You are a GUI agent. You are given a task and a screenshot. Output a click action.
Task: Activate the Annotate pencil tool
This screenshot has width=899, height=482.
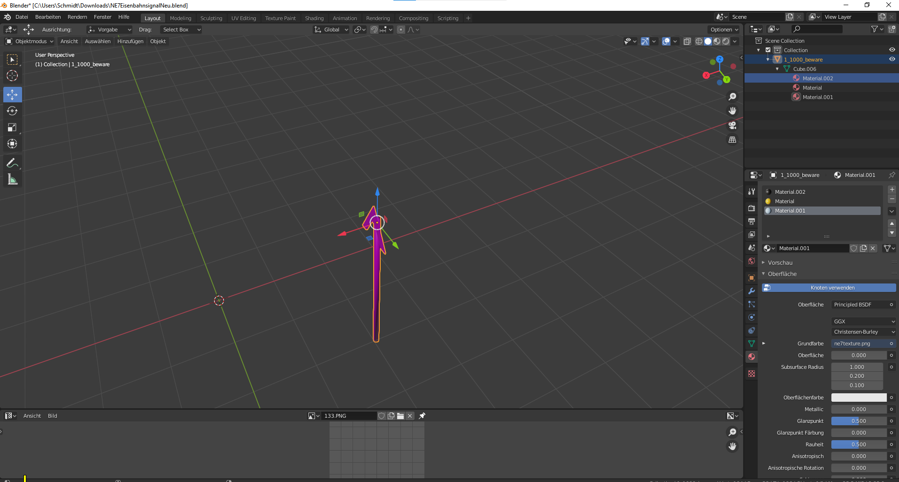point(12,163)
